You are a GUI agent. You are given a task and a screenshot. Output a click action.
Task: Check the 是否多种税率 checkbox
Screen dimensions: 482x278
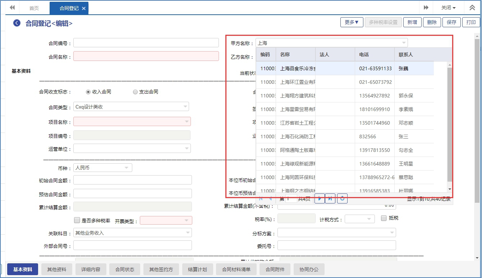77,220
